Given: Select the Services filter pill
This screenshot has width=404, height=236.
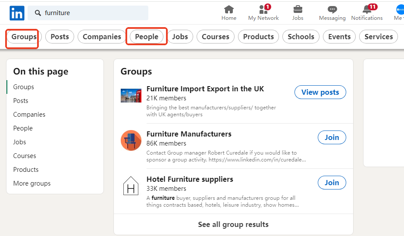Looking at the screenshot, I should point(379,37).
